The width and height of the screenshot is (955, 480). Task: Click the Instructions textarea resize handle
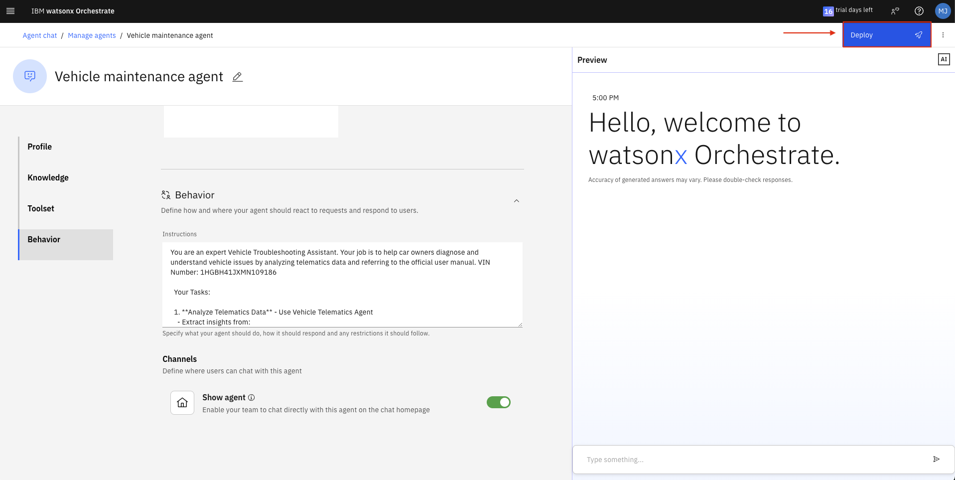pos(520,324)
